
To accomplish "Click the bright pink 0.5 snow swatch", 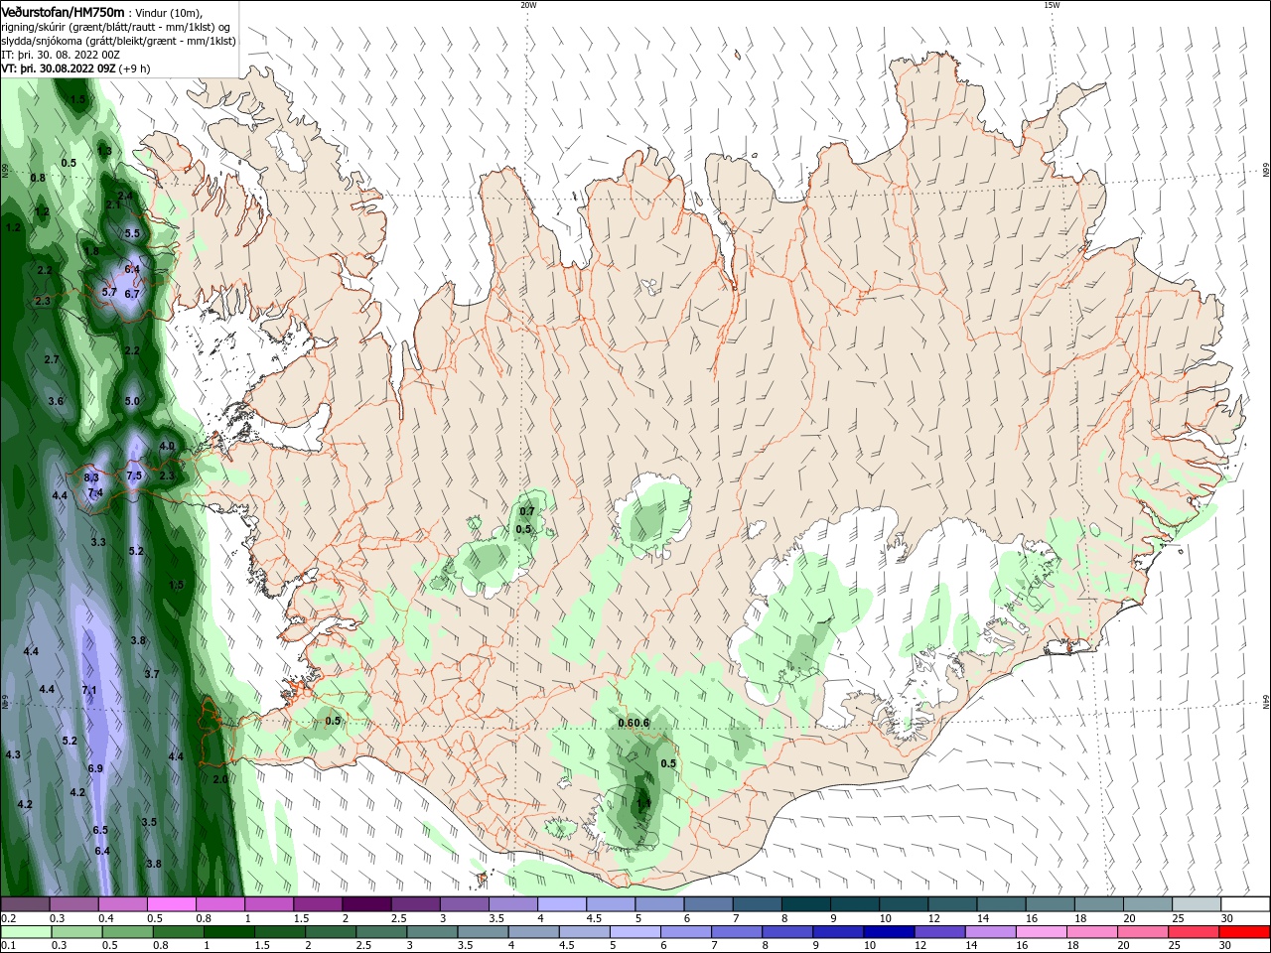I will click(x=172, y=904).
